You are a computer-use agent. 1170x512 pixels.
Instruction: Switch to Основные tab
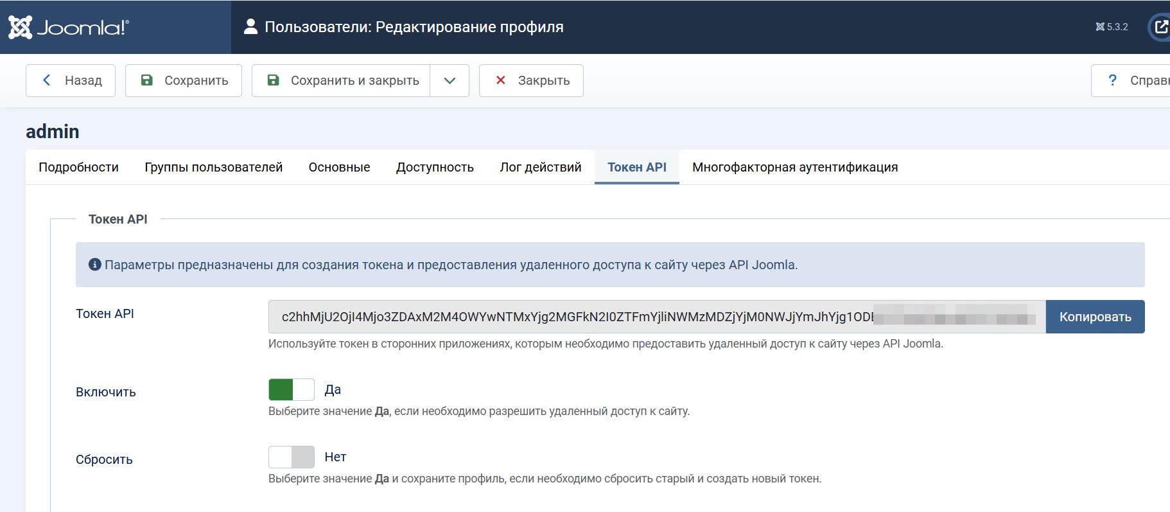point(339,167)
